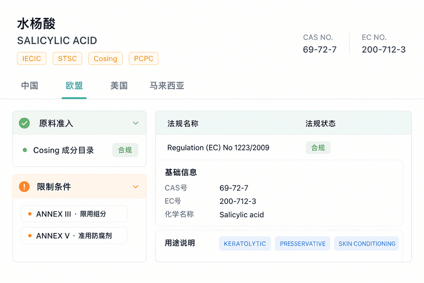Click the orange bullet beside ANNEX V
Image resolution: width=424 pixels, height=283 pixels.
click(x=30, y=236)
